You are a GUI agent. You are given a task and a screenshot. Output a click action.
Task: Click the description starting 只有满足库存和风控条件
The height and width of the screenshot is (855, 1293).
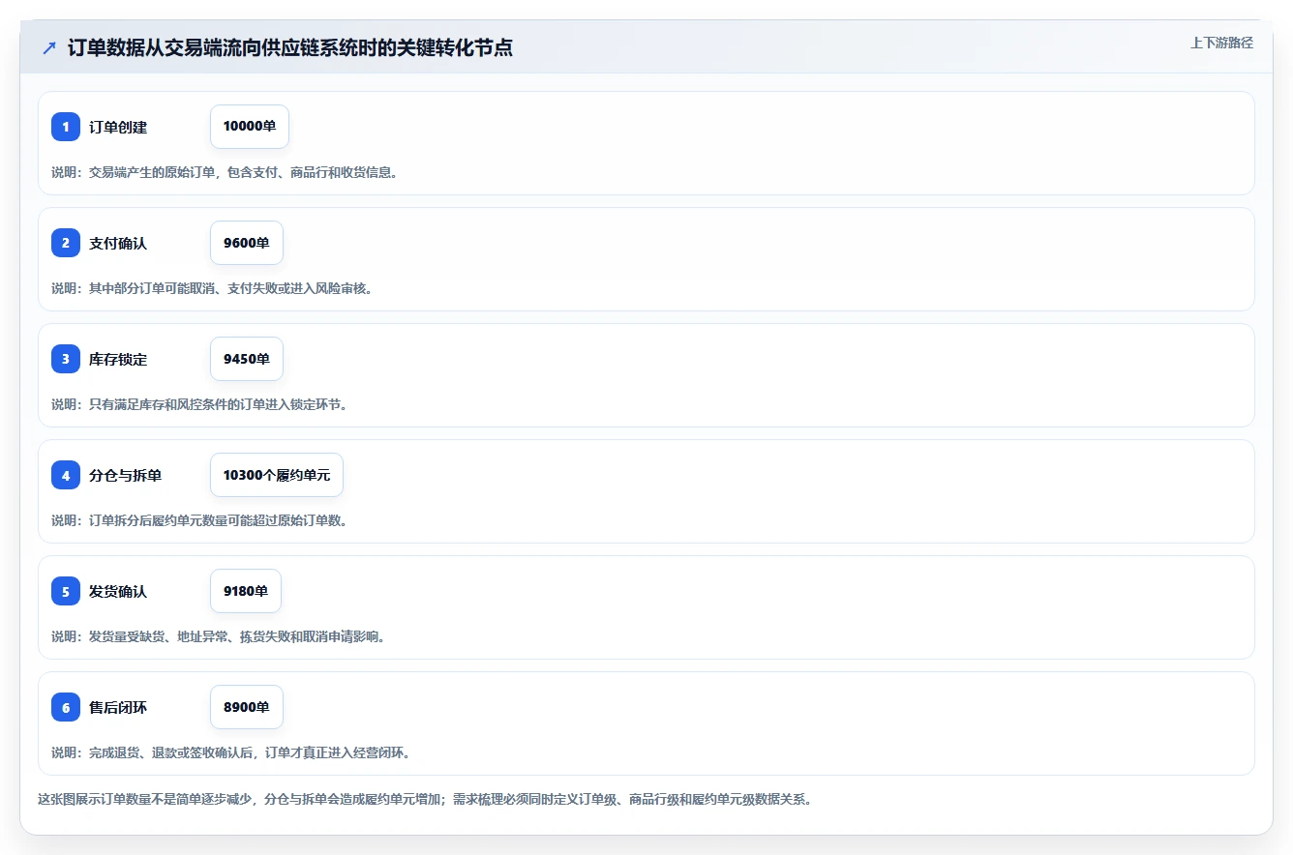(x=199, y=404)
